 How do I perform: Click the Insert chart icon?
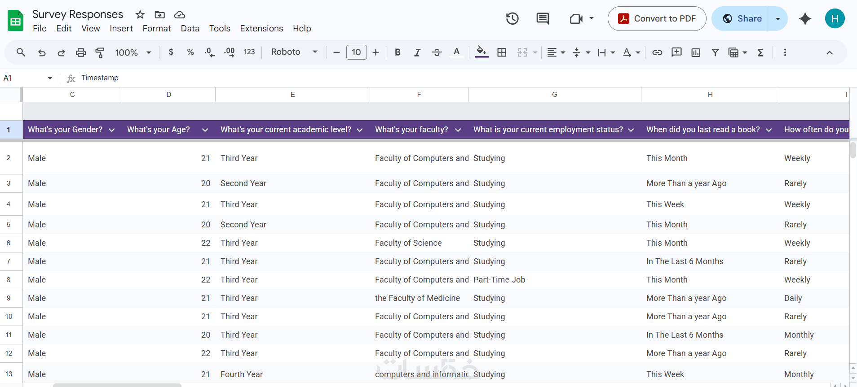pos(696,52)
